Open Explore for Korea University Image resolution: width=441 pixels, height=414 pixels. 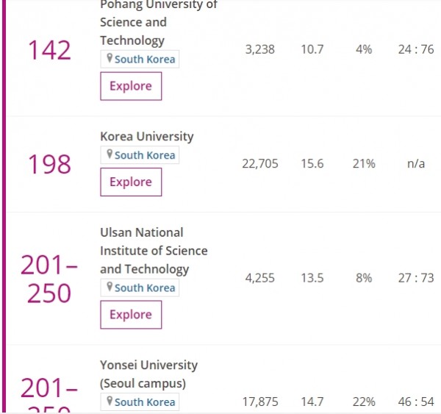click(131, 182)
